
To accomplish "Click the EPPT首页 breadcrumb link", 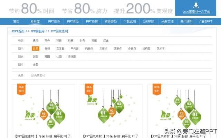I will click(18, 31).
